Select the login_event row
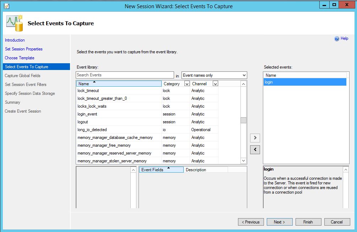Viewport: 357px width, 232px height. (147, 114)
